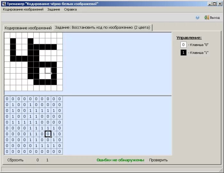Maximize the trainer window
Viewport: 224px width, 173px height.
pyautogui.click(x=214, y=4)
